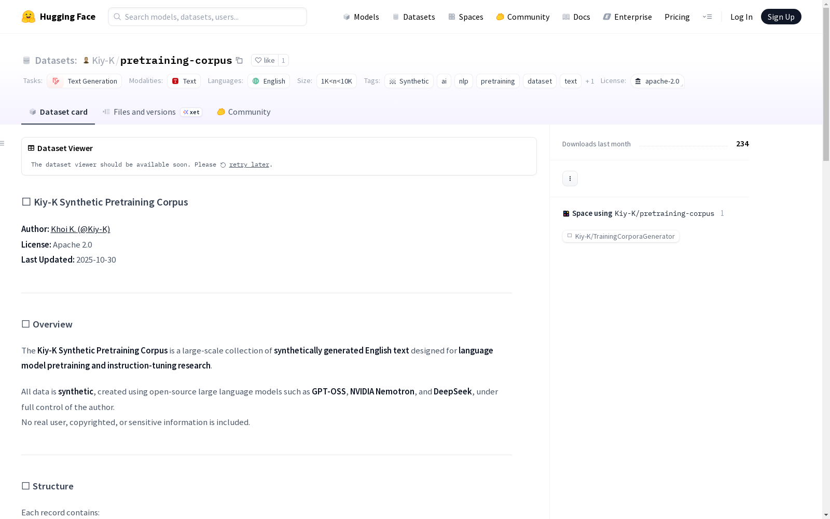Click the pretraining-corpus dataset title
Viewport: 830px width, 519px height.
coord(176,60)
